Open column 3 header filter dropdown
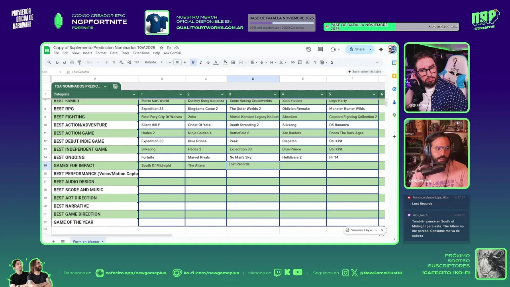Viewport: 510px width, 287px height. [276, 94]
